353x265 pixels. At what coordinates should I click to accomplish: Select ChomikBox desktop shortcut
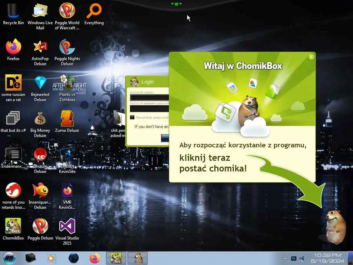(x=13, y=229)
